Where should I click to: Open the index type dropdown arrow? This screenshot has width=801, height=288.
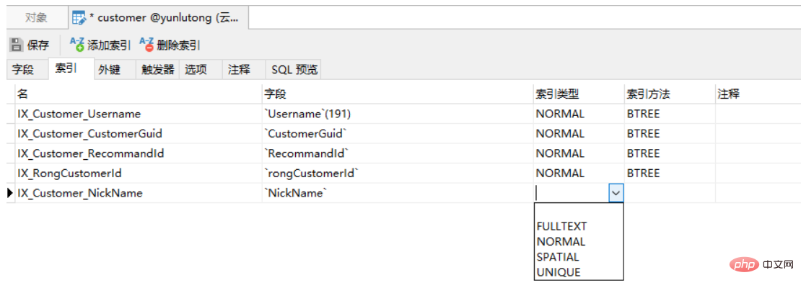616,193
